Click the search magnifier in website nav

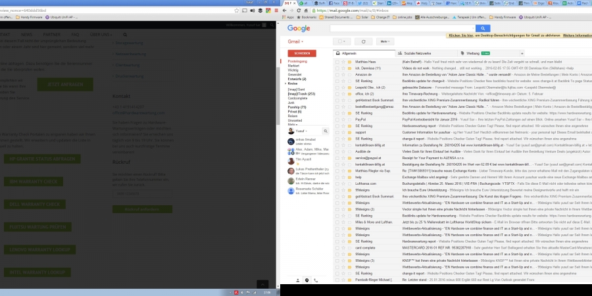125,34
